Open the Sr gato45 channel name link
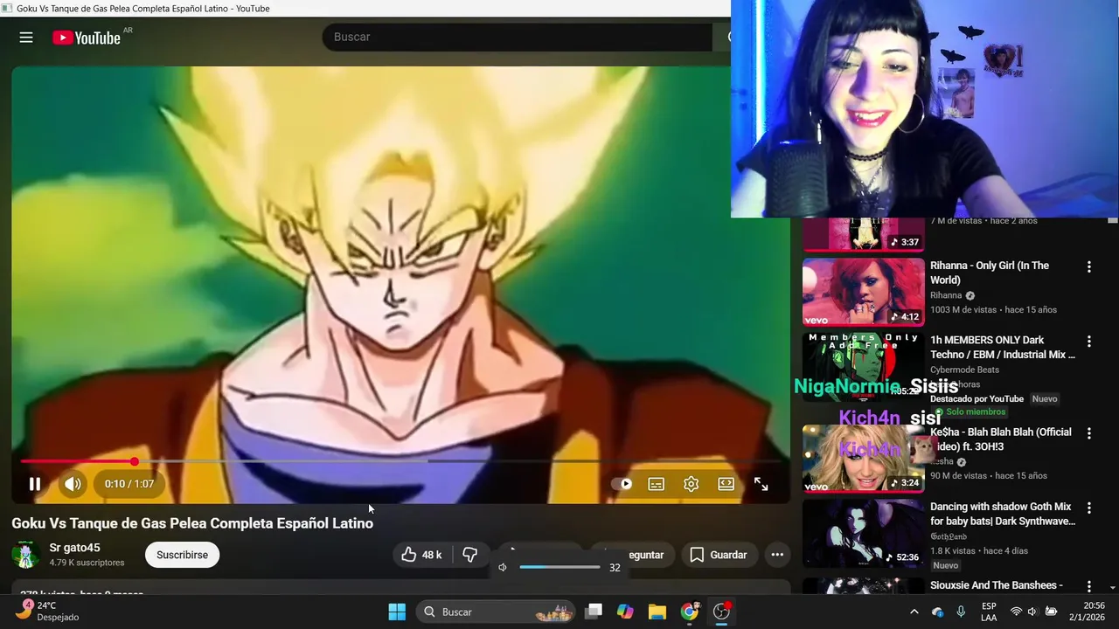This screenshot has height=629, width=1119. coord(74,548)
